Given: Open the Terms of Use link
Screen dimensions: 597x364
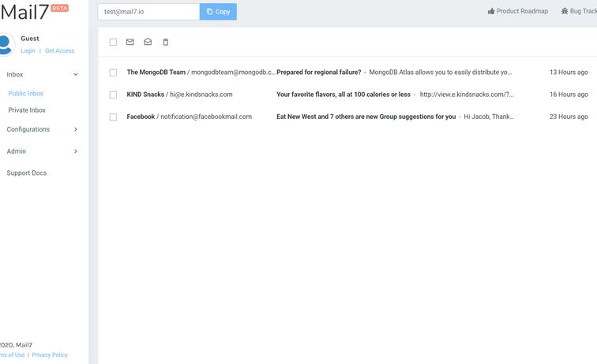Looking at the screenshot, I should 12,355.
